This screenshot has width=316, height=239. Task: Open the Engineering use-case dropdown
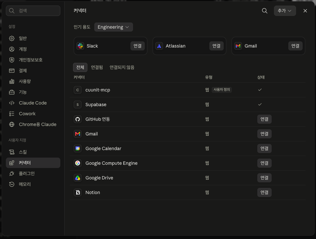click(x=113, y=27)
